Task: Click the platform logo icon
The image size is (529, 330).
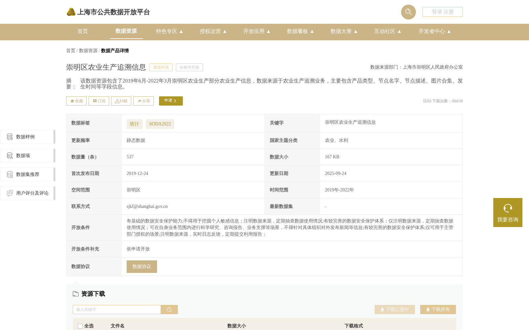Action: point(71,12)
